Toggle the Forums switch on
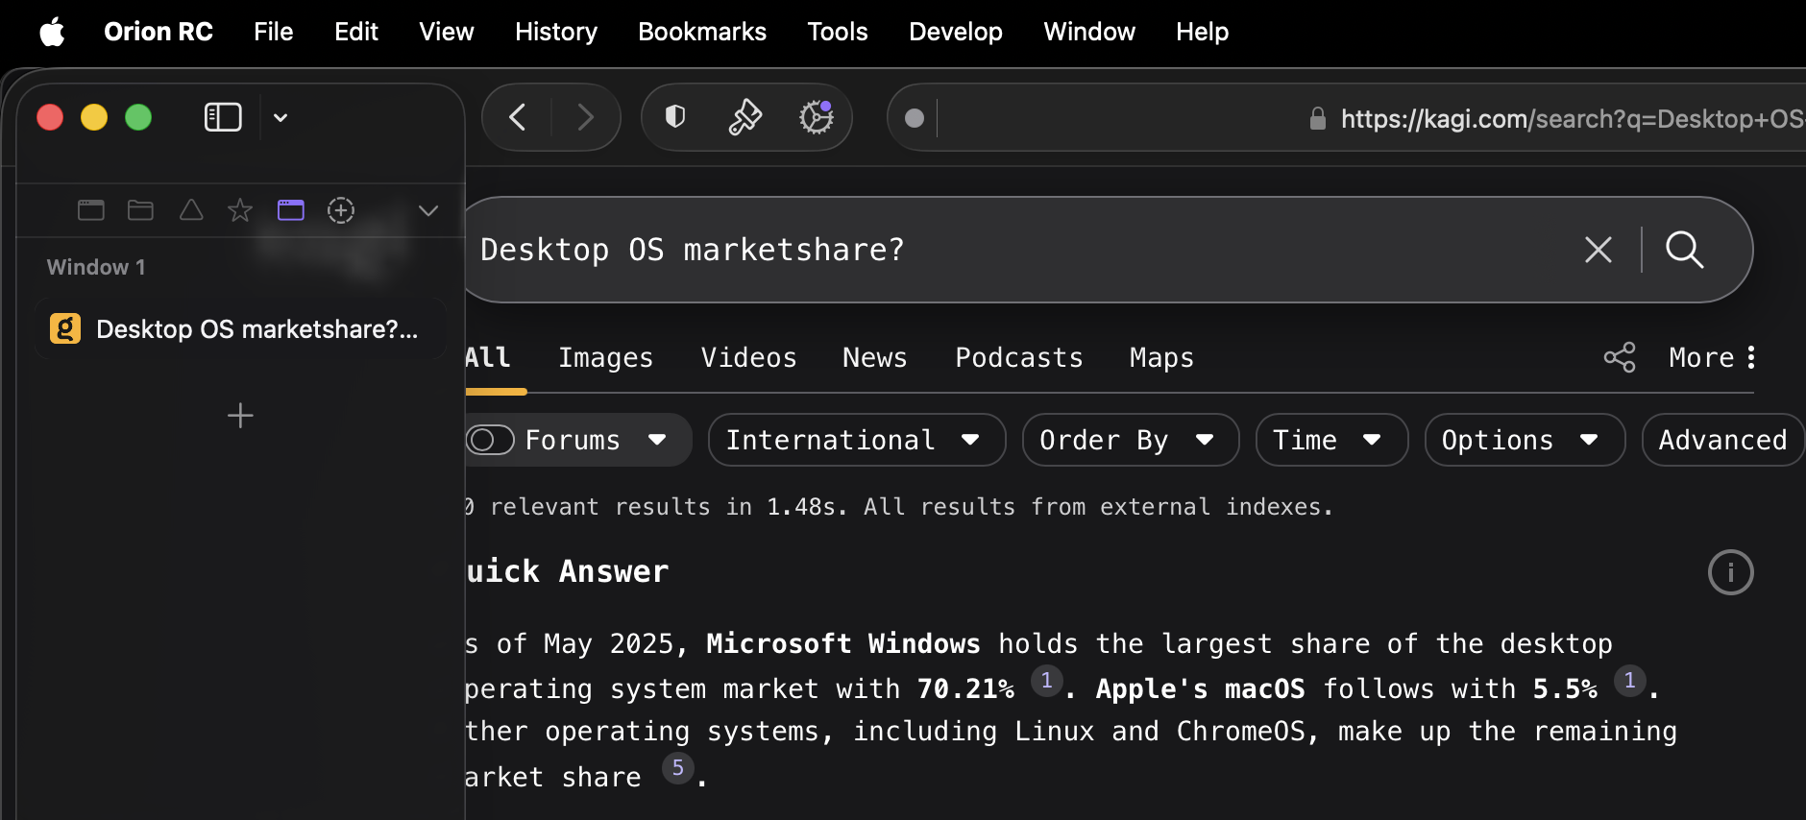This screenshot has width=1806, height=820. 490,440
